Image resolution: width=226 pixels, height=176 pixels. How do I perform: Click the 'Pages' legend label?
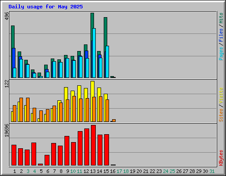(221, 54)
